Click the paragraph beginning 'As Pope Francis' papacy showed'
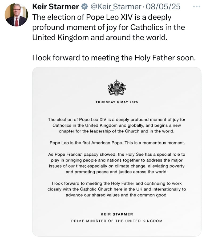Image resolution: width=206 pixels, height=239 pixels. [117, 163]
